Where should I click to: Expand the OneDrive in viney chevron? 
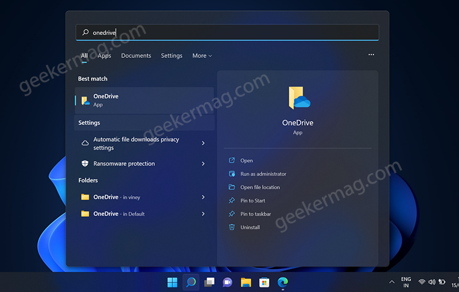point(203,197)
